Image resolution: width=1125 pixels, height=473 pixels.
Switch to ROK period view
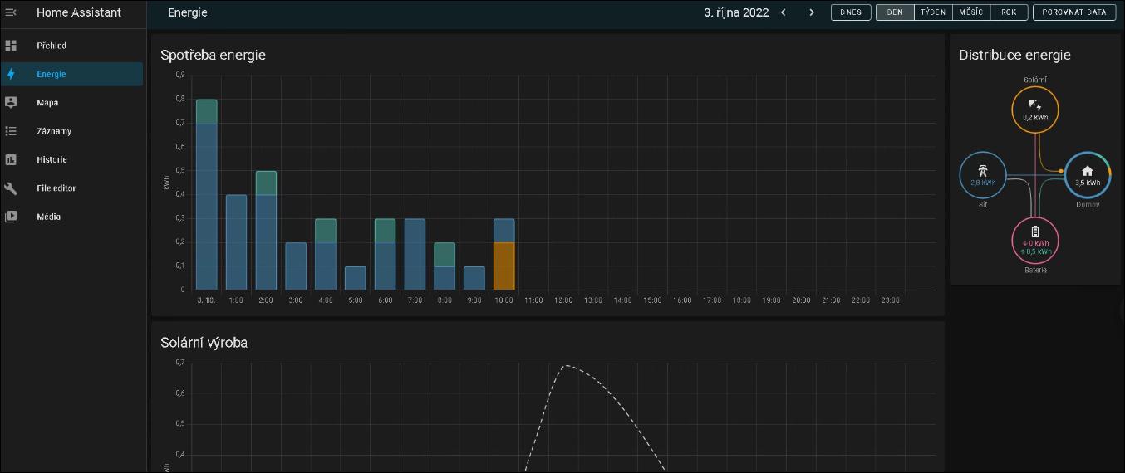(1009, 12)
